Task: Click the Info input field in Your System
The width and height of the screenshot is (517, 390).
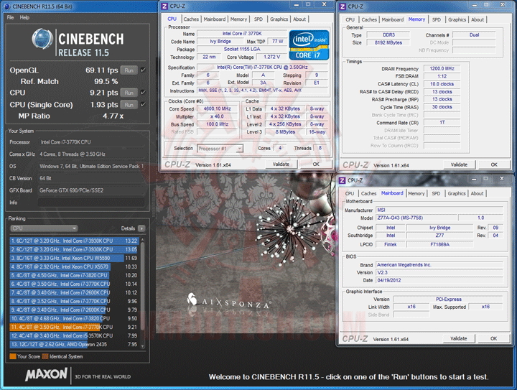Action: pyautogui.click(x=91, y=203)
